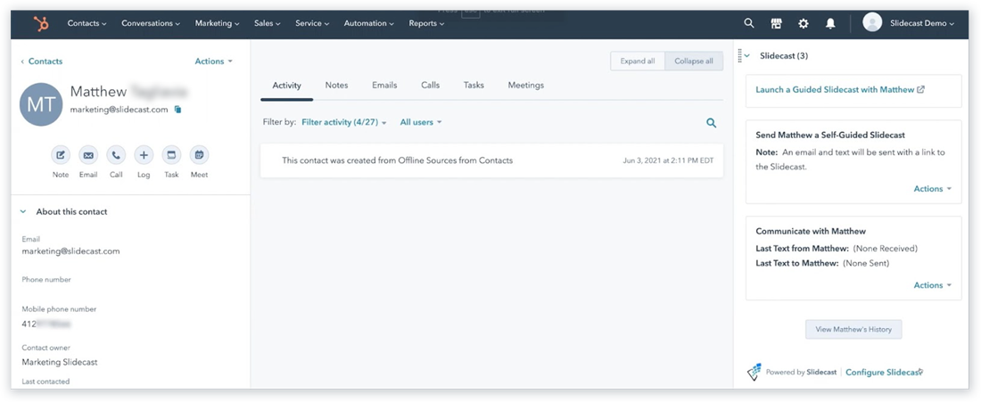Click the Slidecast Demo account avatar
The height and width of the screenshot is (402, 981).
point(872,22)
